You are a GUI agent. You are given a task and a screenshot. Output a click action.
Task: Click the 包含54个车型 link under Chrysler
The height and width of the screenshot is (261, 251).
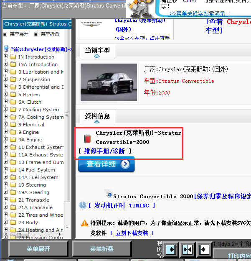(x=142, y=38)
